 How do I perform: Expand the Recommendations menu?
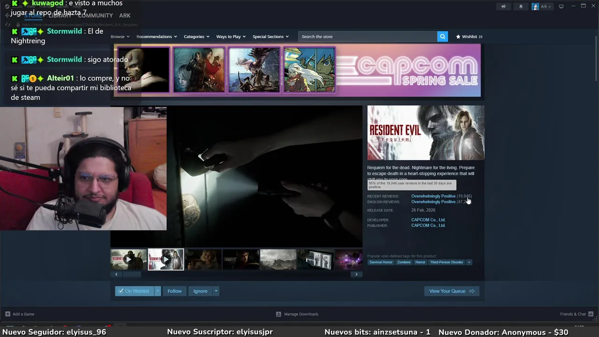click(x=157, y=37)
